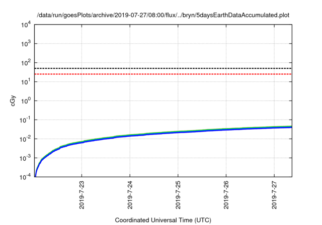322x225 pixels.
Task: Click the 2019-7-25 date tick label
Action: 178,195
